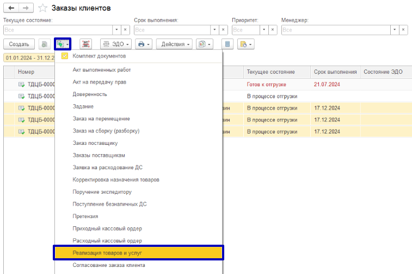Clear the Приоритет filter with x button
The height and width of the screenshot is (274, 412).
(x=273, y=30)
